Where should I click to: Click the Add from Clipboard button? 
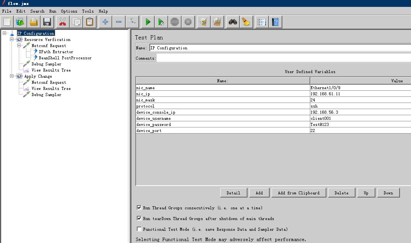pos(298,193)
